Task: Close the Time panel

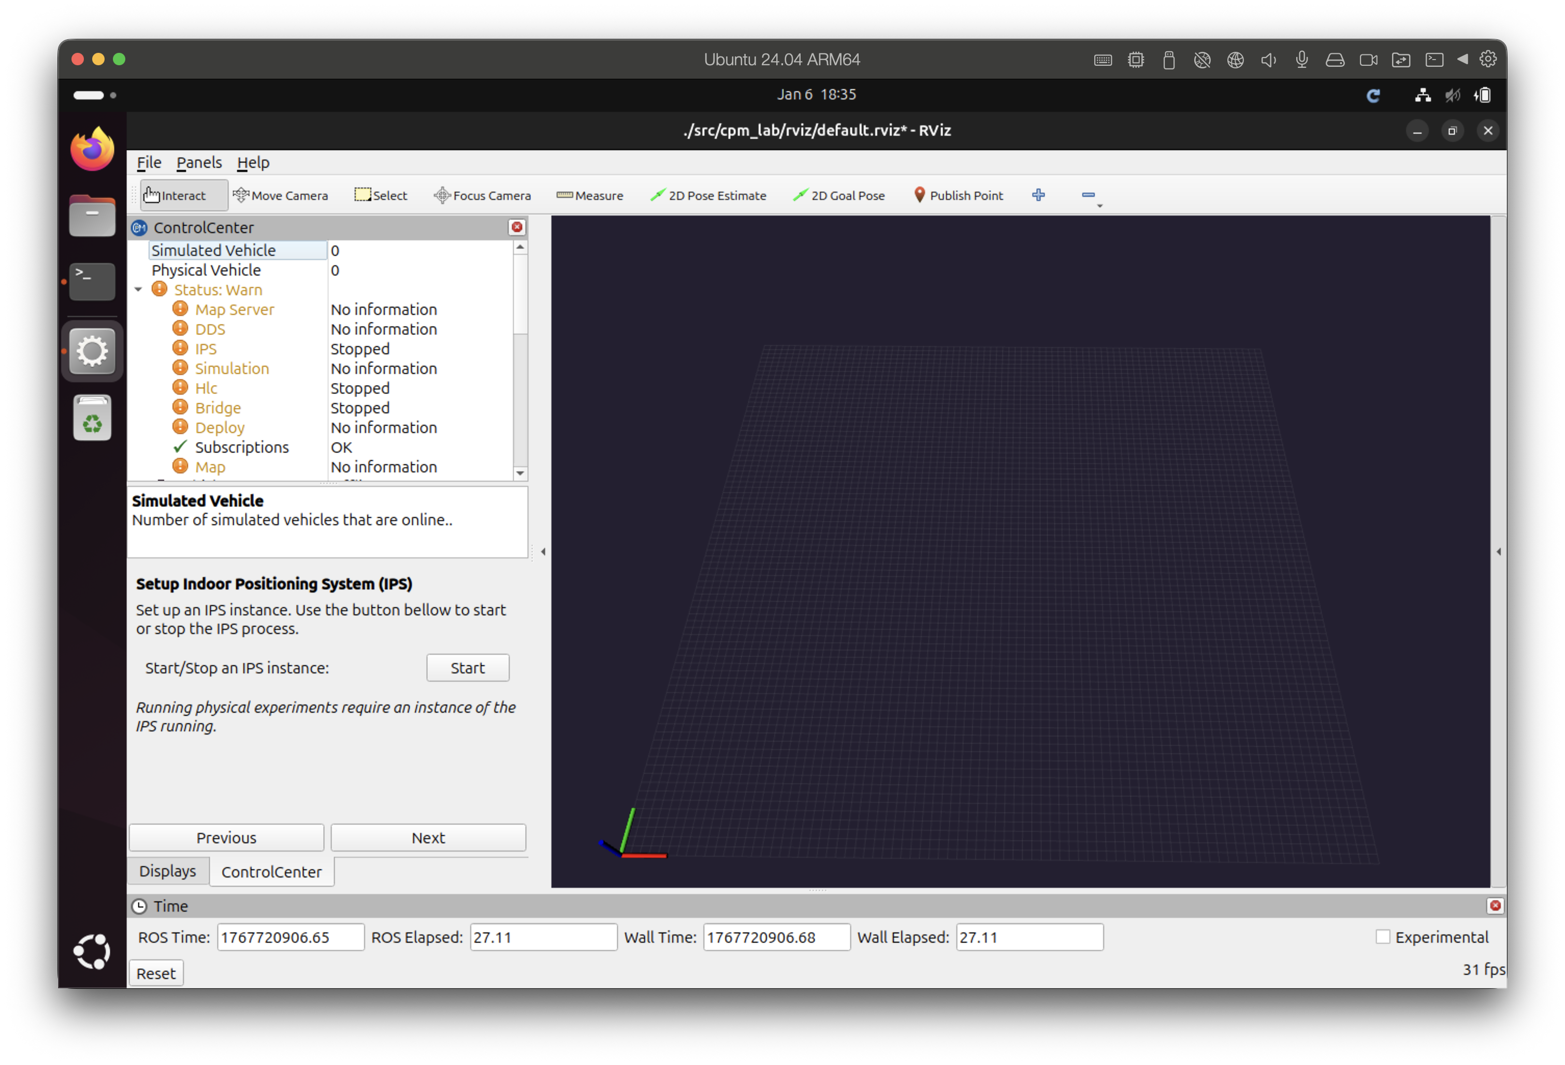Action: pos(1495,905)
